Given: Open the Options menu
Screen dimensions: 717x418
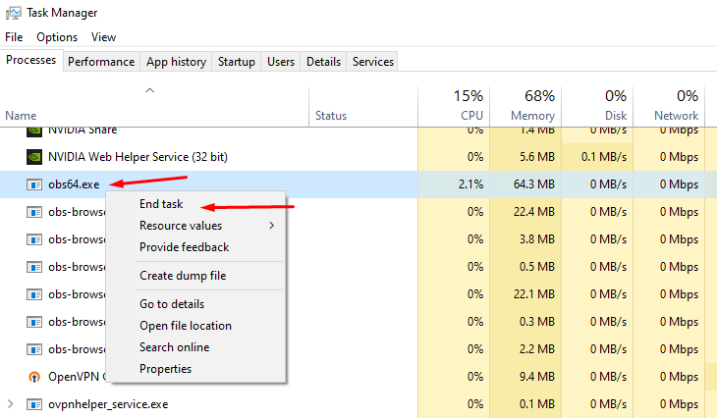Looking at the screenshot, I should [x=57, y=37].
